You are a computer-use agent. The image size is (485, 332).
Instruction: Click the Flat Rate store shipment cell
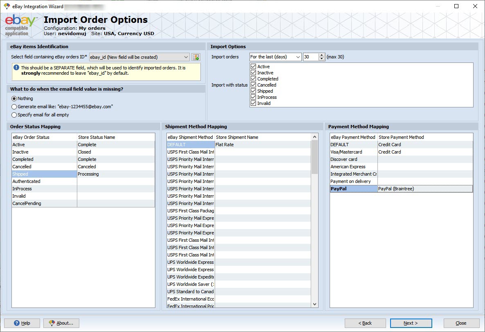pyautogui.click(x=263, y=145)
